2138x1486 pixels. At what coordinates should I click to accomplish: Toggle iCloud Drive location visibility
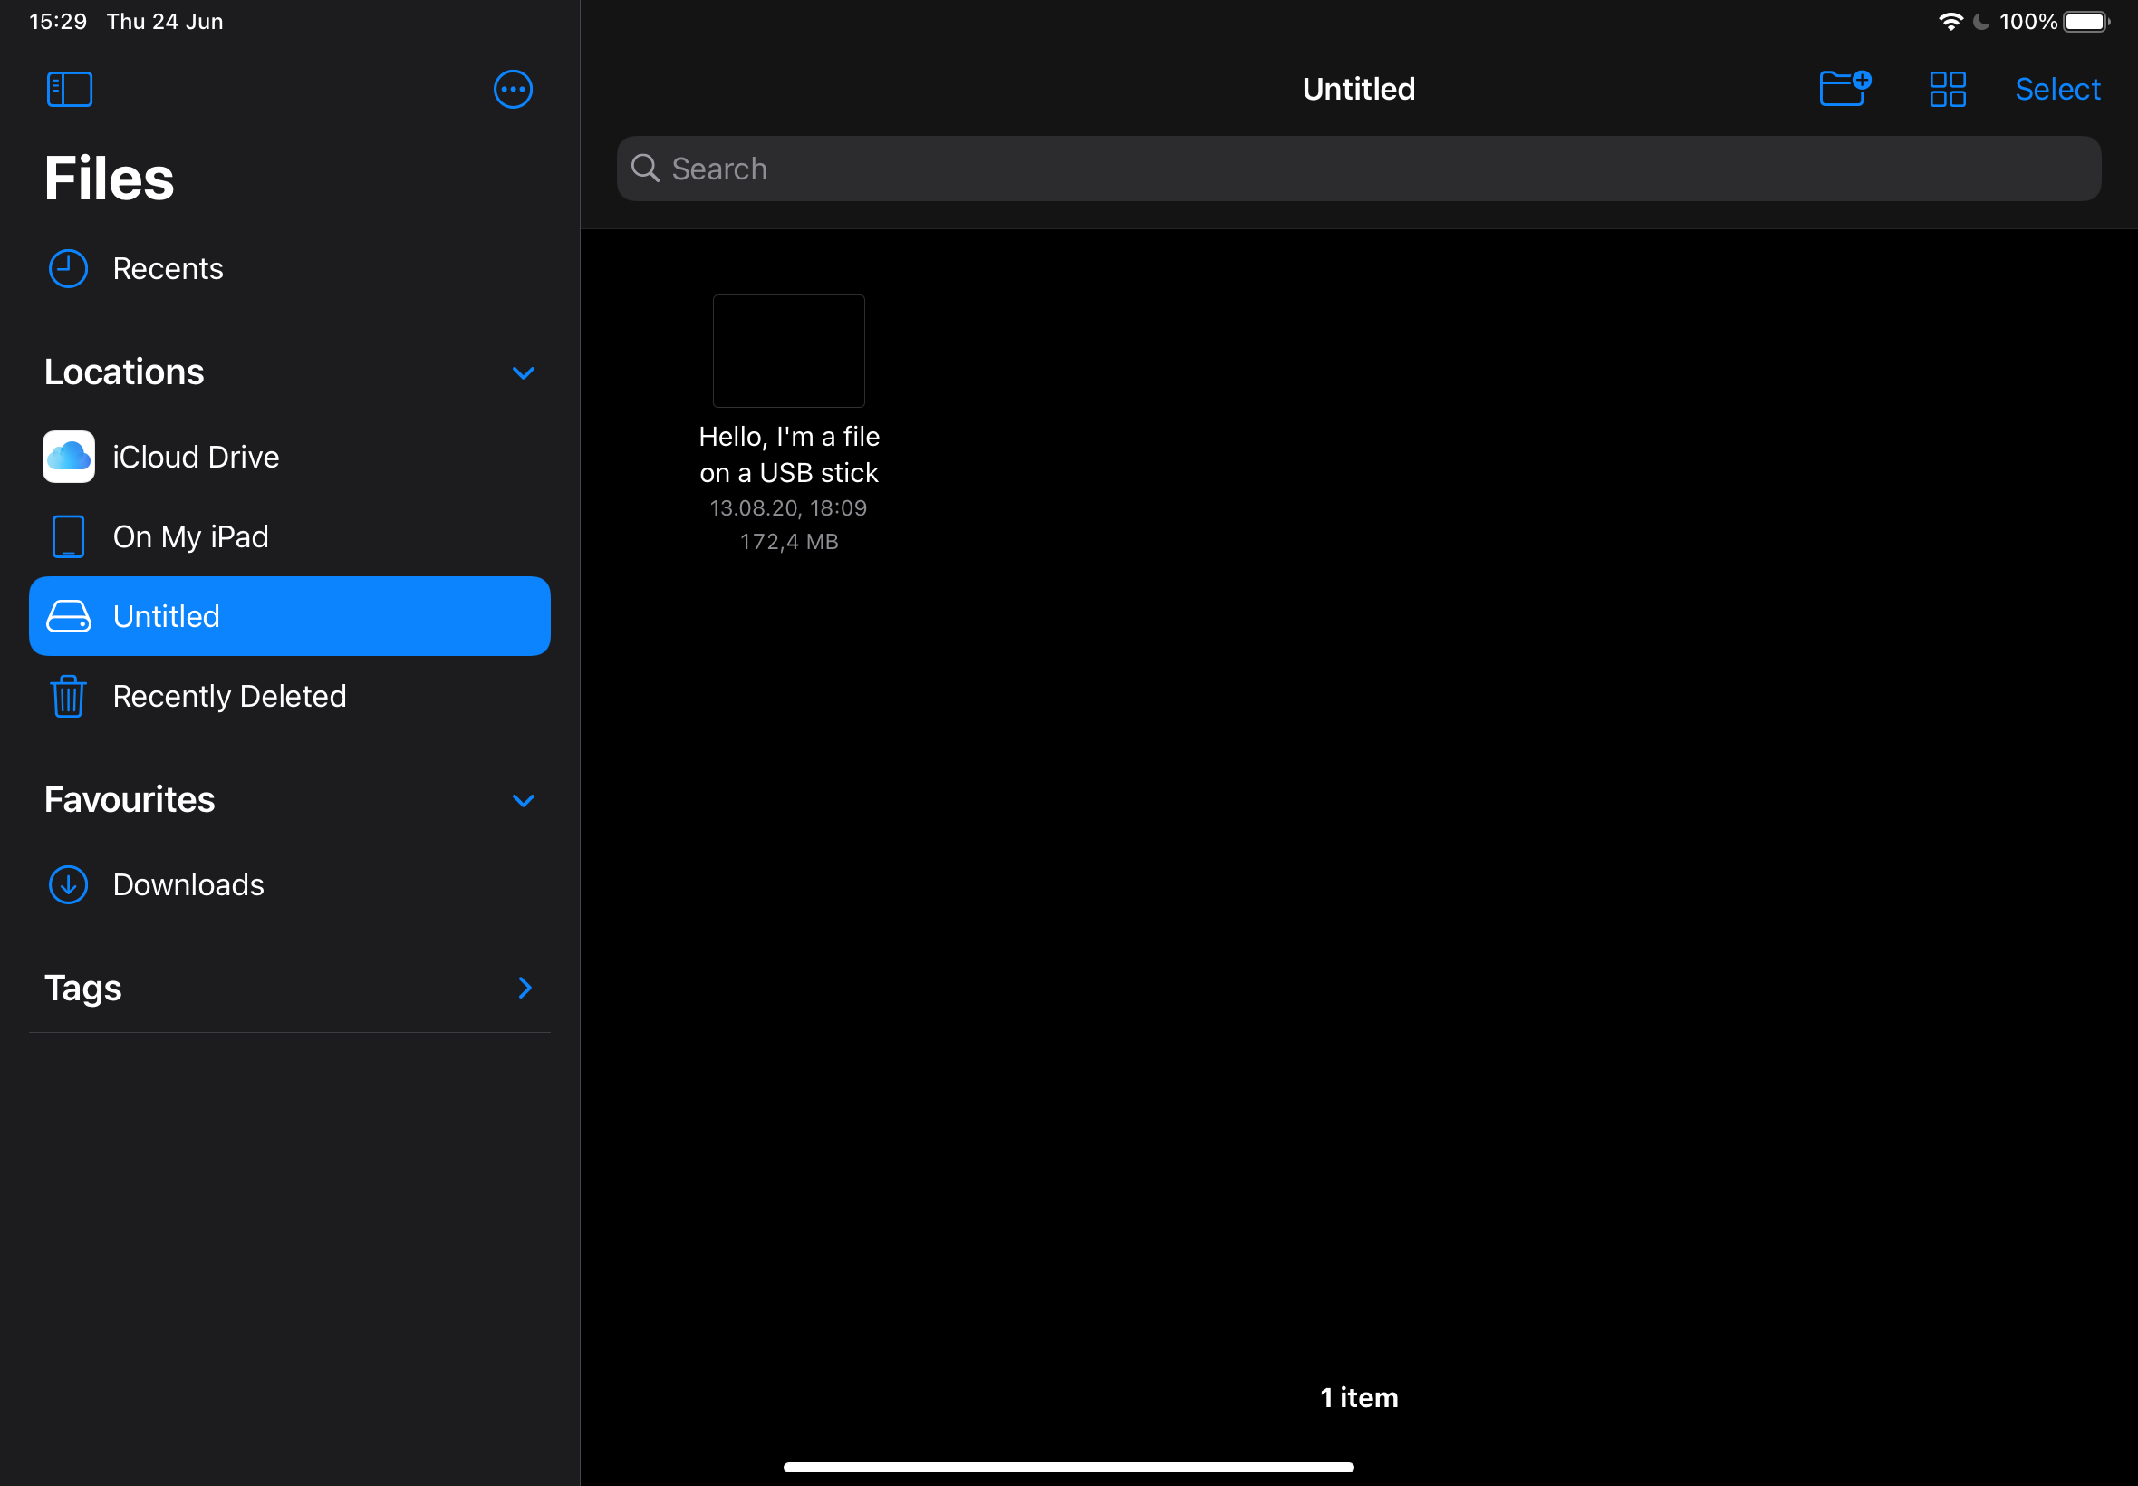click(x=523, y=371)
